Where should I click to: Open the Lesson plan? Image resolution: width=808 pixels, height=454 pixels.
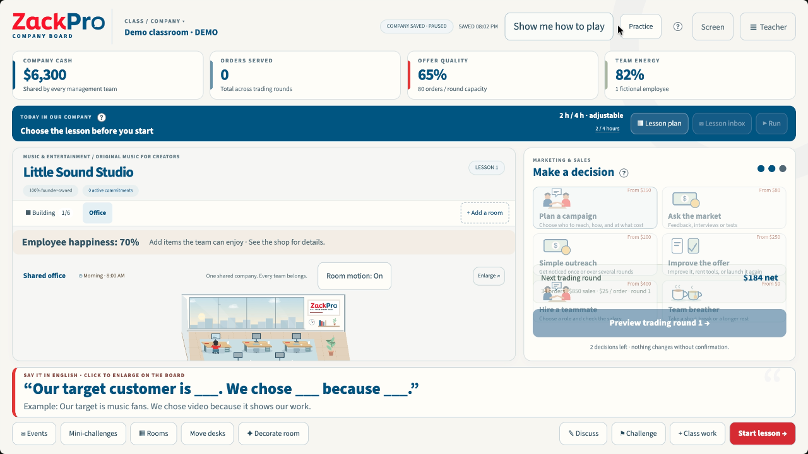click(659, 124)
